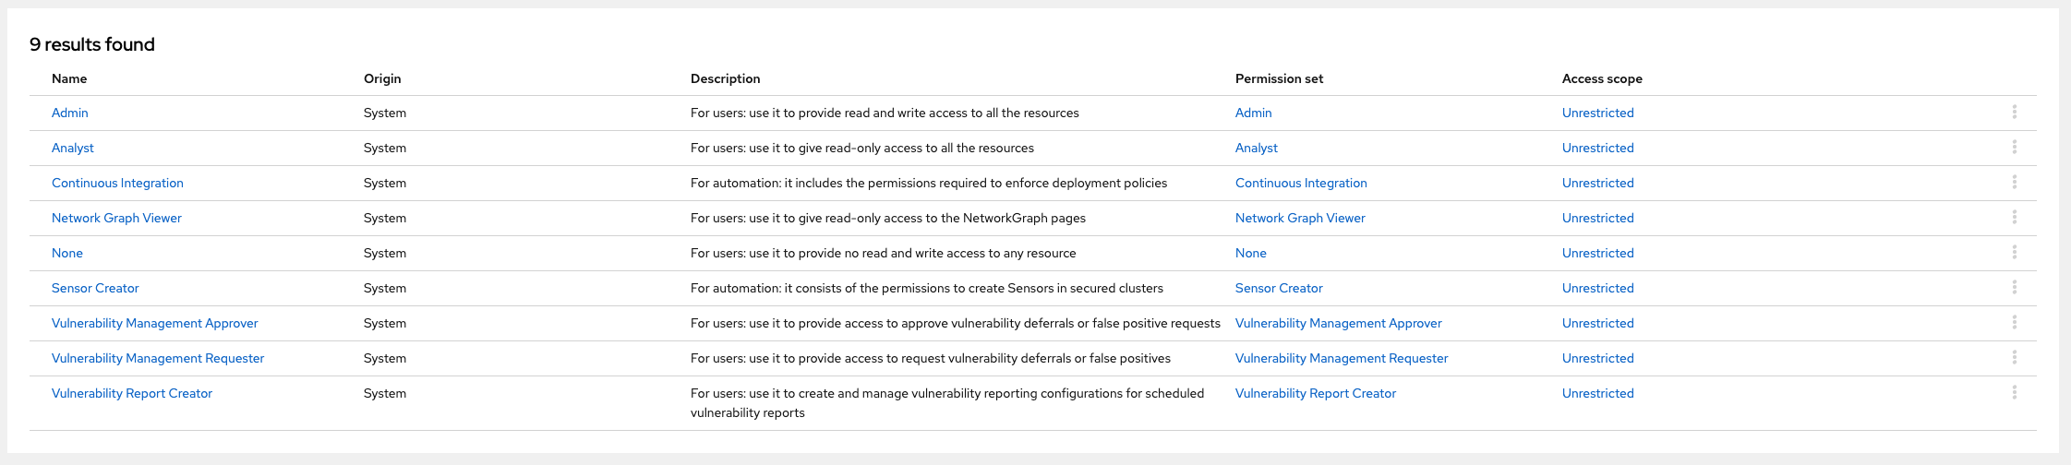
Task: Open kebab menu for Network Graph Viewer row
Action: 2014,218
